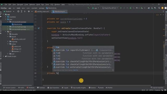Go to next highlighted error arrow
This screenshot has height=94, width=167.
point(163,15)
